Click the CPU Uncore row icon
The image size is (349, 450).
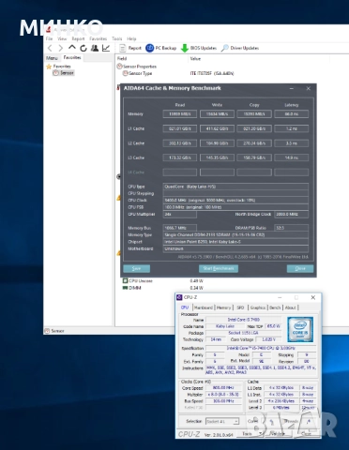[x=125, y=280]
